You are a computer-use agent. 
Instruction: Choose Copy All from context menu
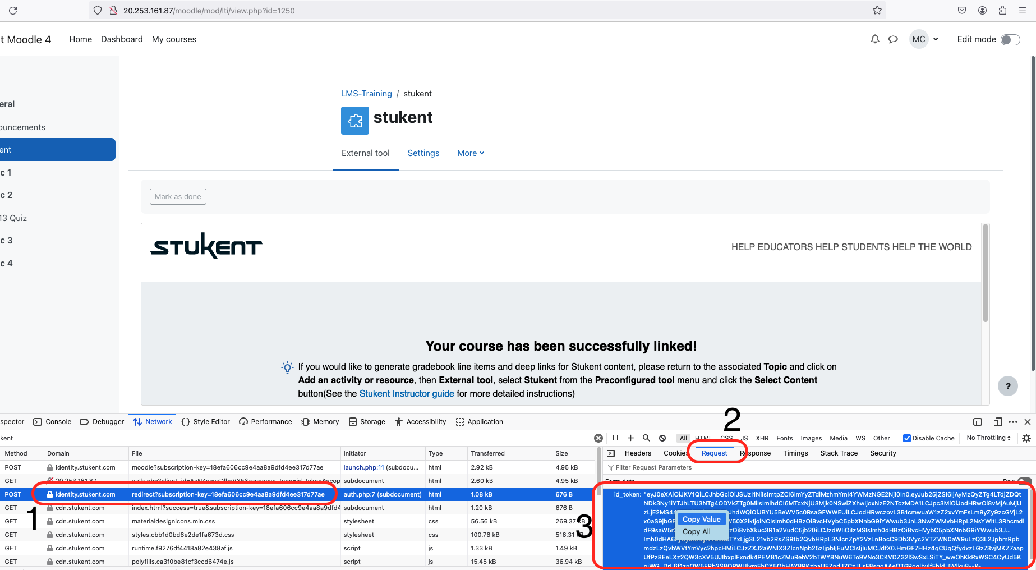697,532
